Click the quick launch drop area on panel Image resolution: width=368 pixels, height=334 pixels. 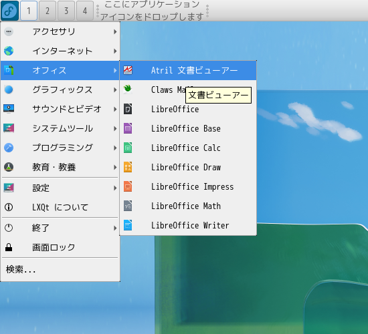click(x=153, y=11)
